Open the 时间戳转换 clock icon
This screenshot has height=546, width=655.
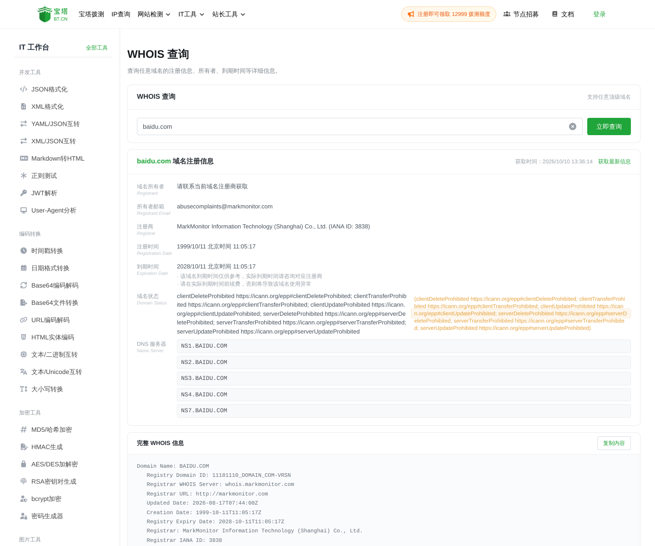[x=24, y=251]
